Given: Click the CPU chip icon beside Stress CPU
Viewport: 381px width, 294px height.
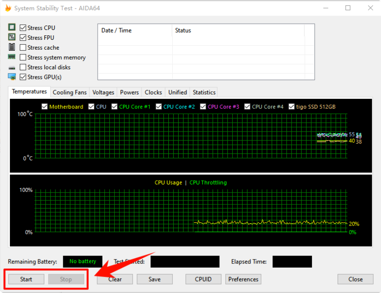Looking at the screenshot, I should pos(12,27).
